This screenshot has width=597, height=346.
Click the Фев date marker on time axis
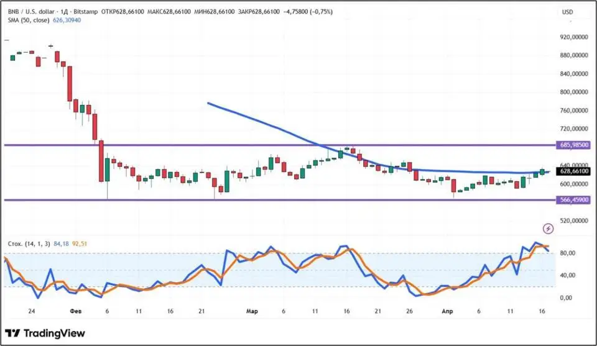coord(76,311)
